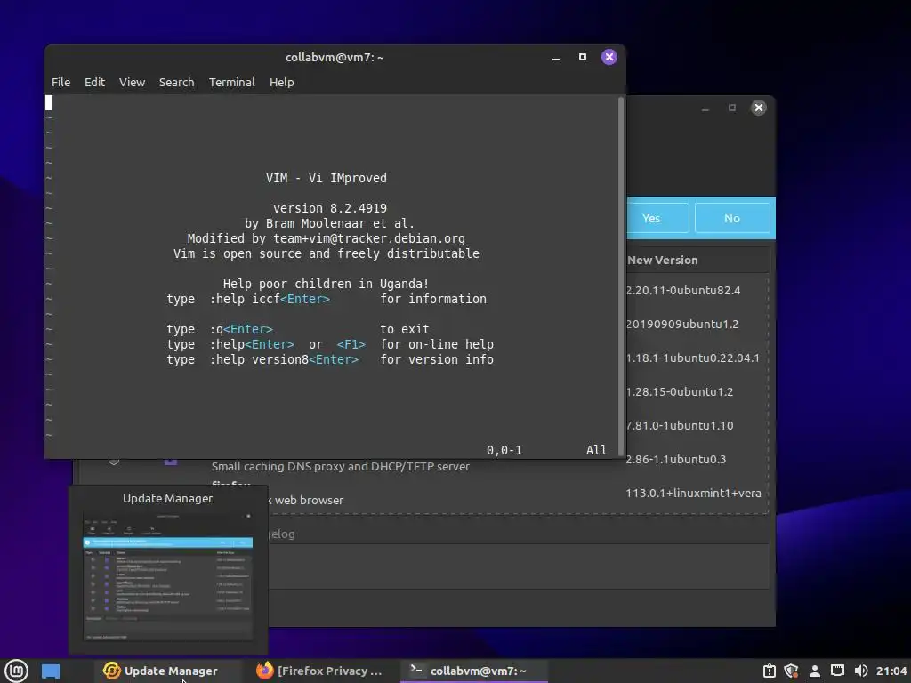
Task: Click the '0,0-1' ruler position in vim
Action: coord(504,450)
